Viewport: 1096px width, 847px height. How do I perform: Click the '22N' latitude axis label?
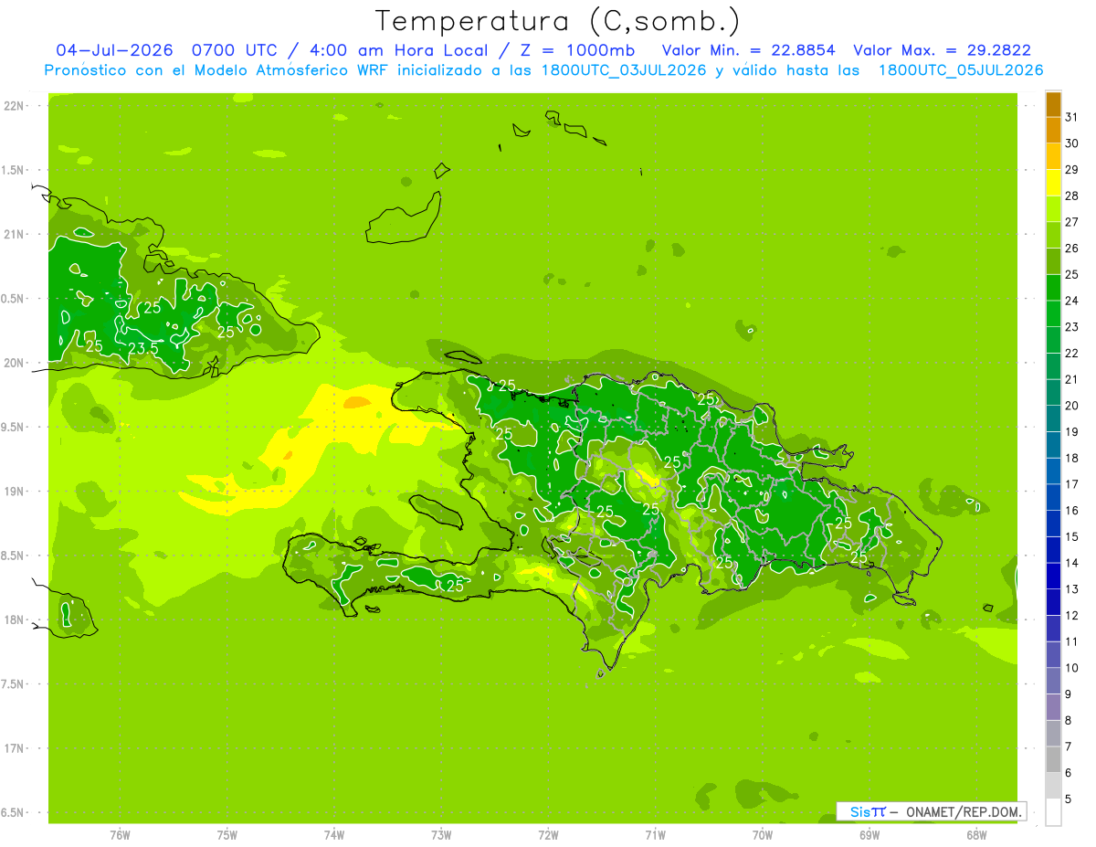[x=16, y=106]
